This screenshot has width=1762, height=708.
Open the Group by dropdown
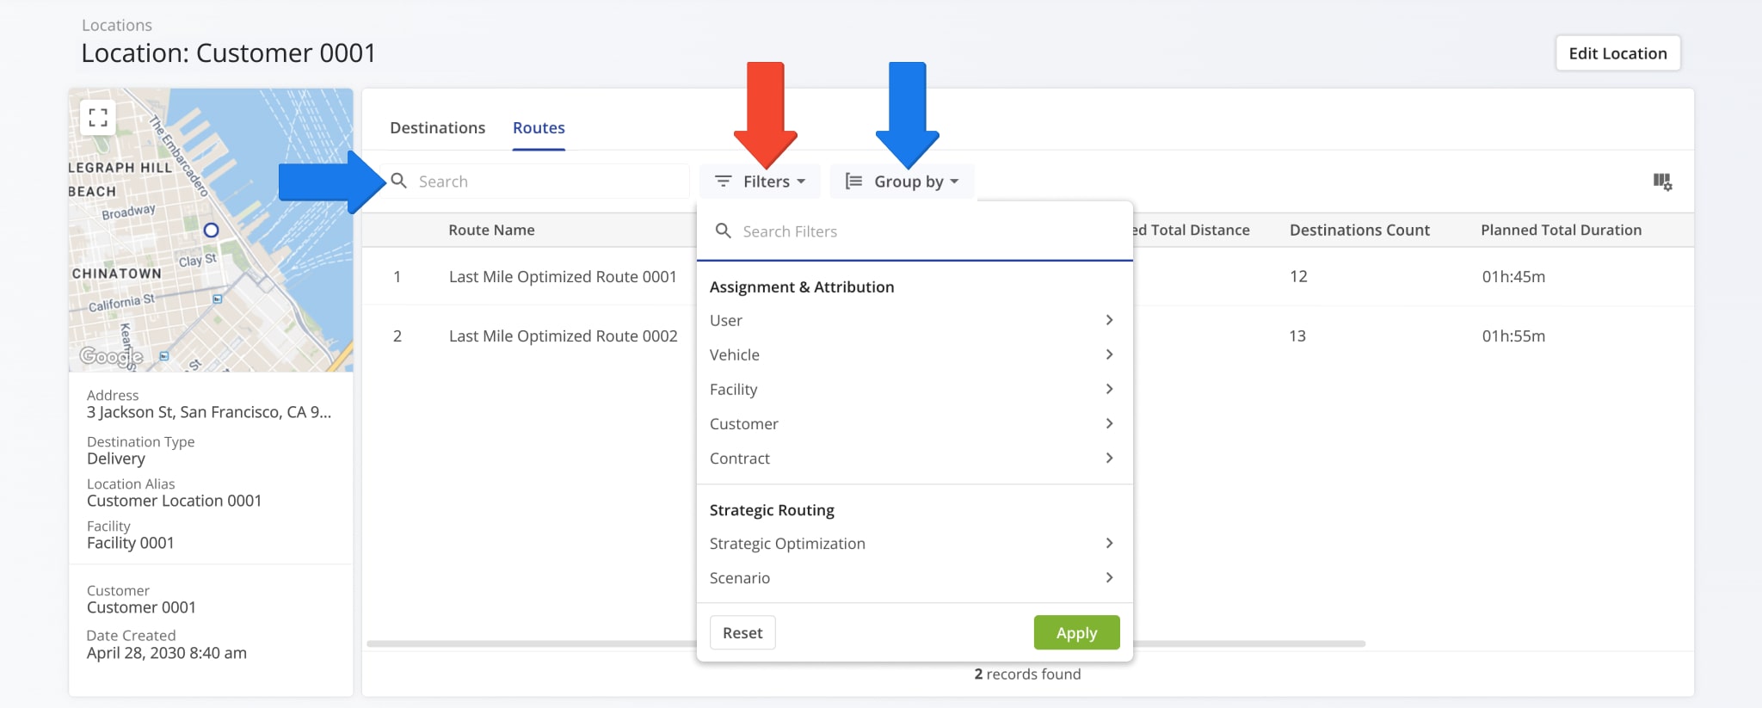902,182
